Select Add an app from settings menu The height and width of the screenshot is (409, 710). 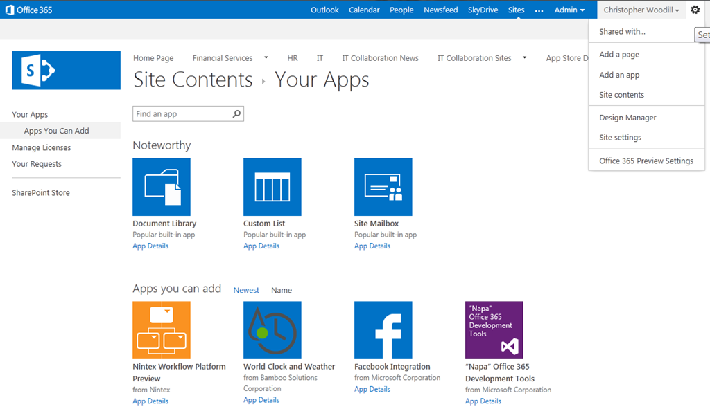coord(619,75)
